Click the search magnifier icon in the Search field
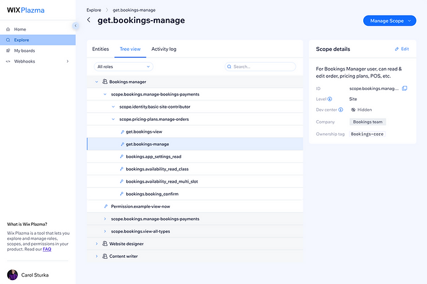This screenshot has height=284, width=427. [229, 67]
